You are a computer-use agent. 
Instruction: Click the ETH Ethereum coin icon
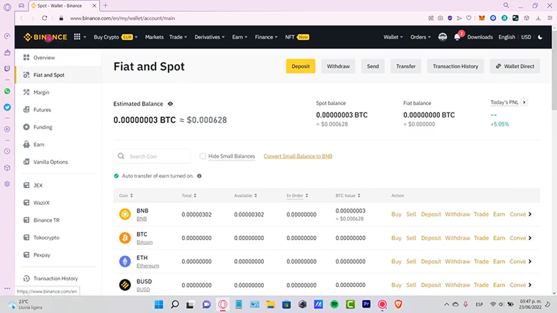click(x=125, y=261)
